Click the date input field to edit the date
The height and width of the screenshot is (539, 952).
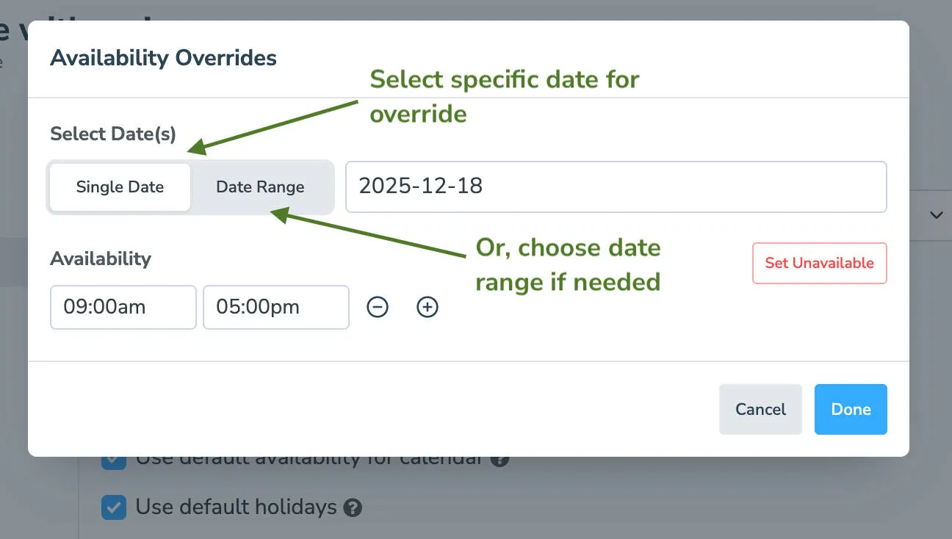(616, 187)
